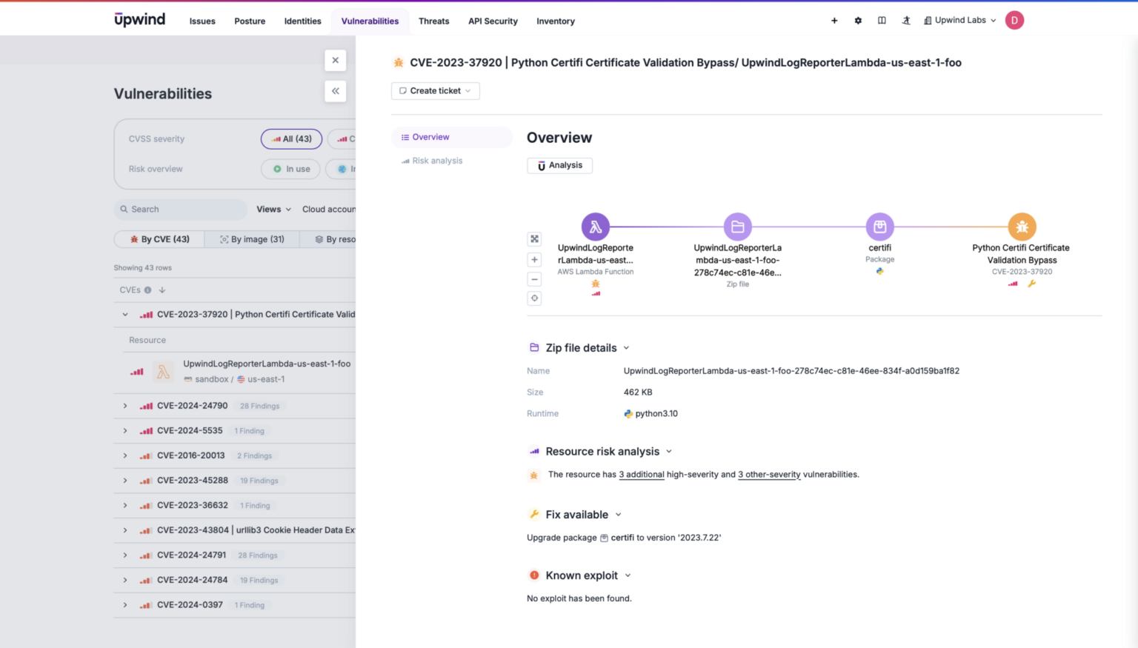Click the fullscreen icon beside the resource graph
Image resolution: width=1138 pixels, height=648 pixels.
point(534,239)
